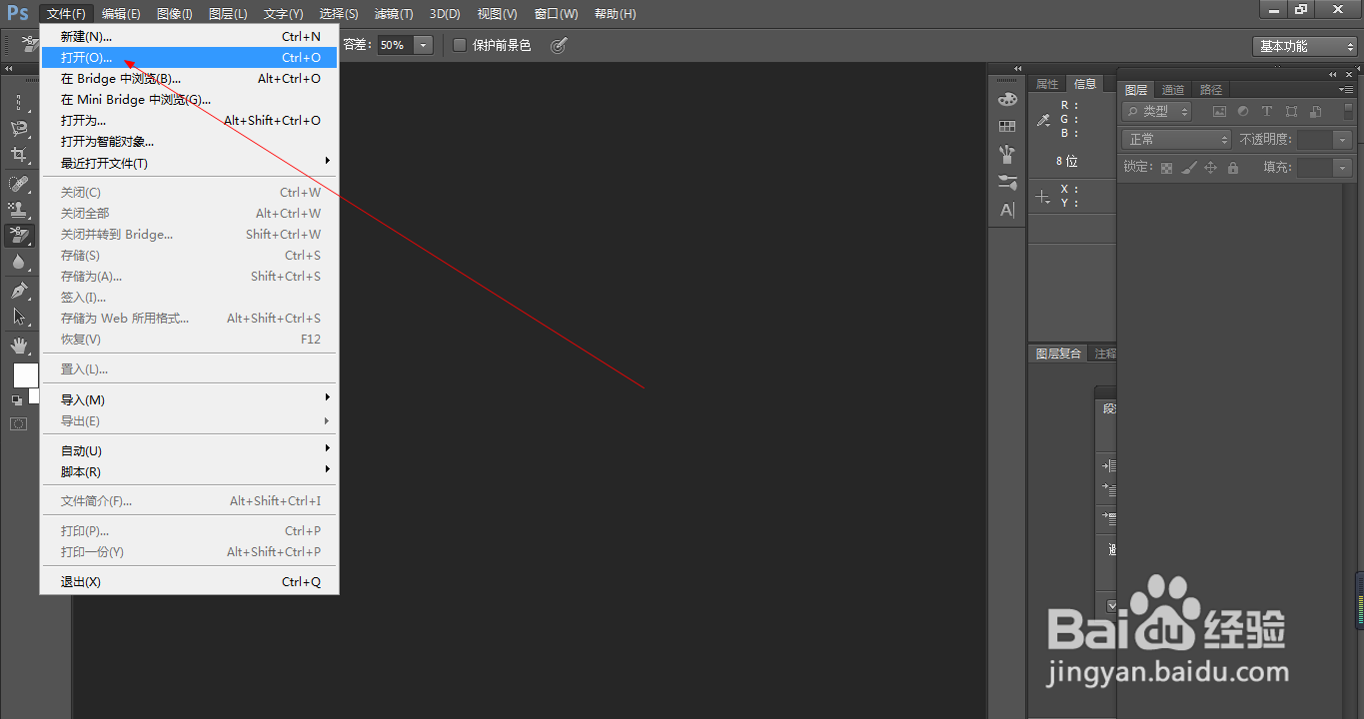Toggle lock image pixels brush
The image size is (1364, 719).
pyautogui.click(x=1188, y=168)
